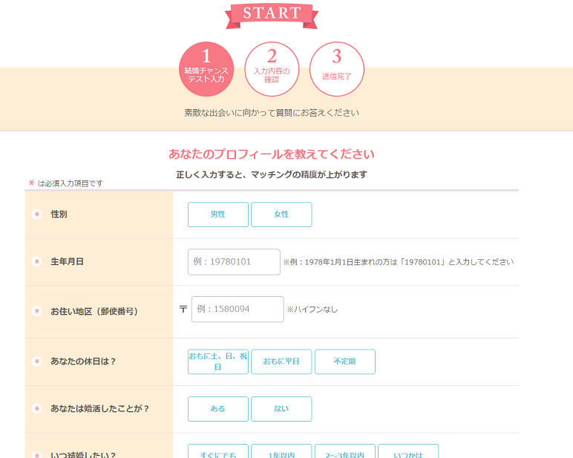Click step 2 入力内容の確認 circle

tap(272, 69)
